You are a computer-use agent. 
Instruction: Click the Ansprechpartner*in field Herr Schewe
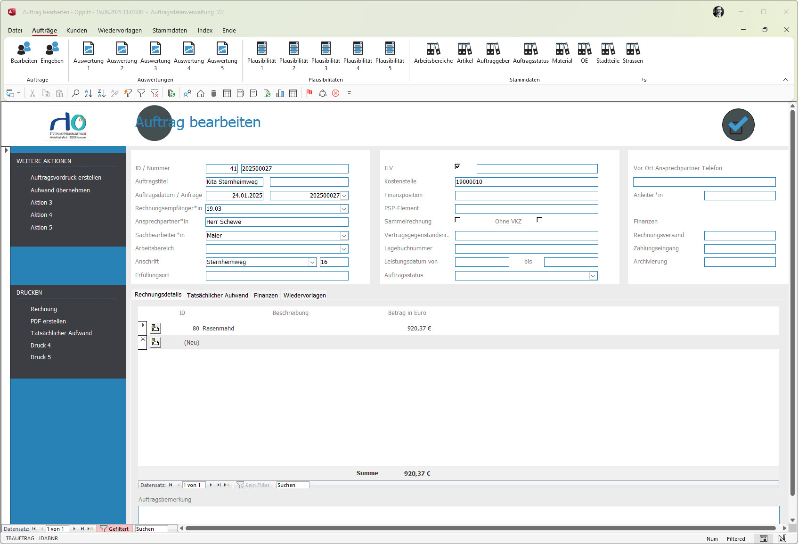point(277,222)
